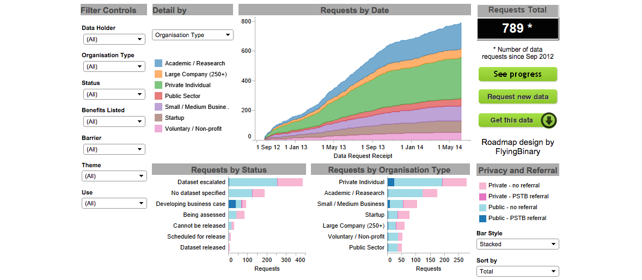Click the 'Requests by Date' chart title
Screen dimensions: 642x280
tap(354, 10)
